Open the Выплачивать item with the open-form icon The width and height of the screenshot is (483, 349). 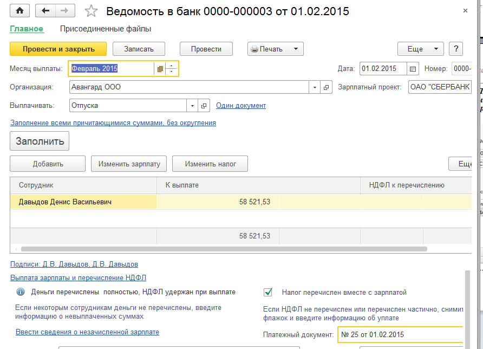[205, 106]
